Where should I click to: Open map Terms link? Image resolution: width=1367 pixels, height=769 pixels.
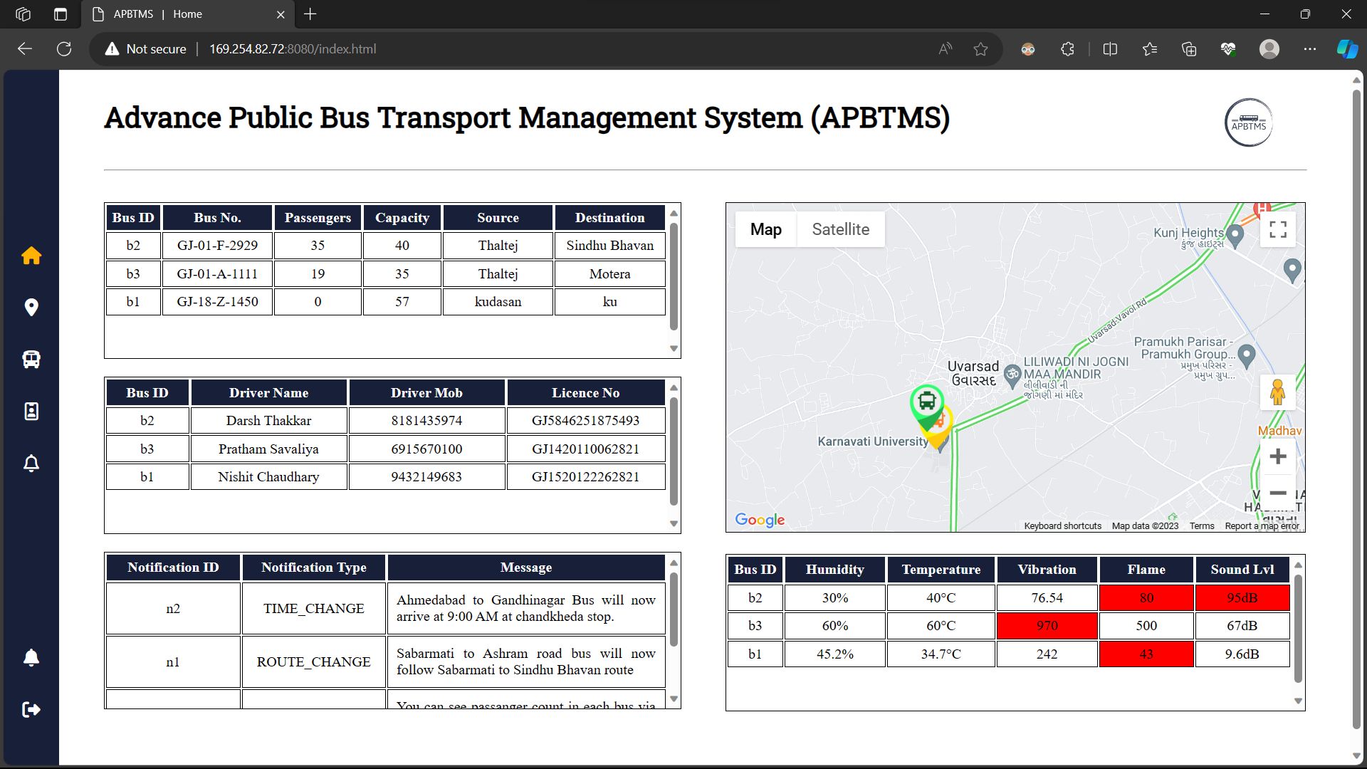[x=1201, y=526]
